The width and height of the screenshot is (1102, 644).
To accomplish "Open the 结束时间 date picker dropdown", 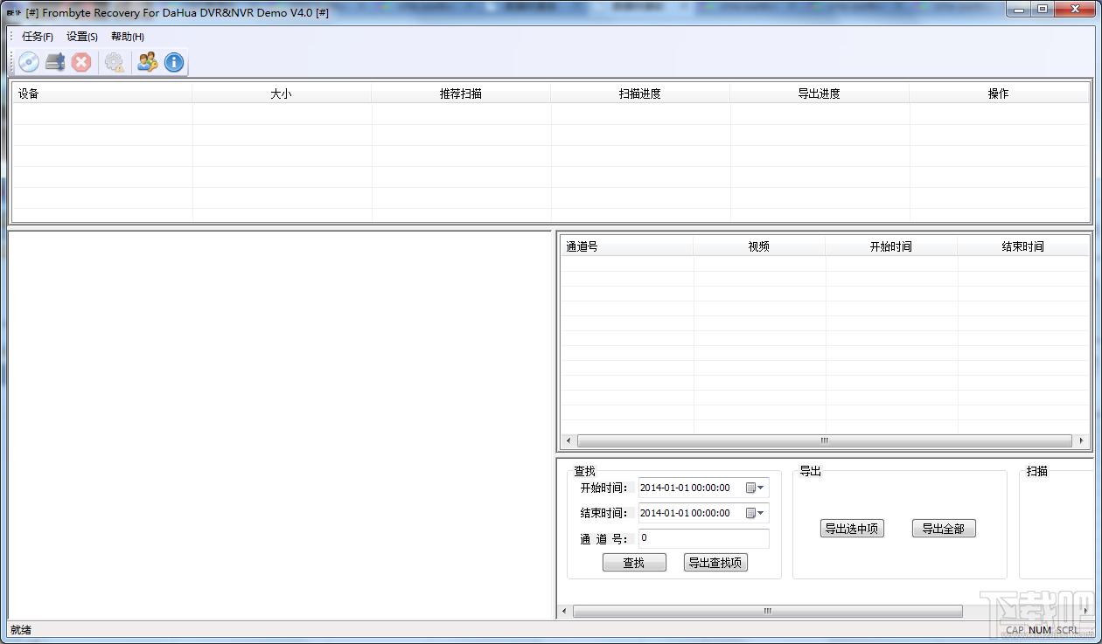I will [756, 514].
